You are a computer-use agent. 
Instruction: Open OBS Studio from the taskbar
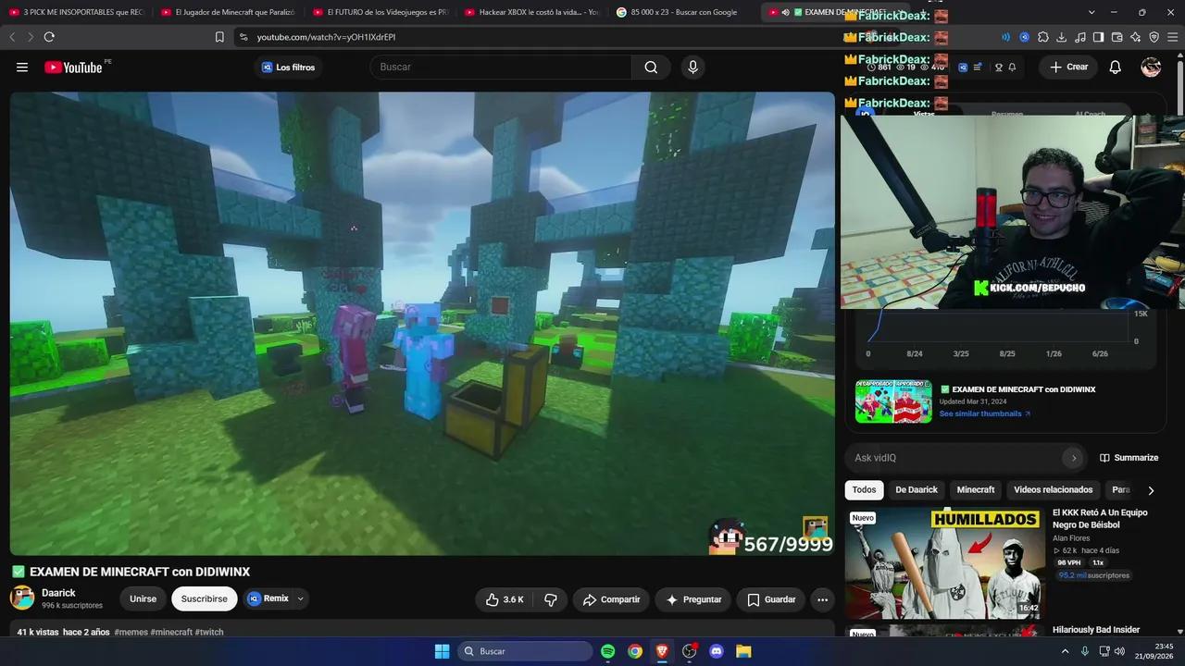689,651
